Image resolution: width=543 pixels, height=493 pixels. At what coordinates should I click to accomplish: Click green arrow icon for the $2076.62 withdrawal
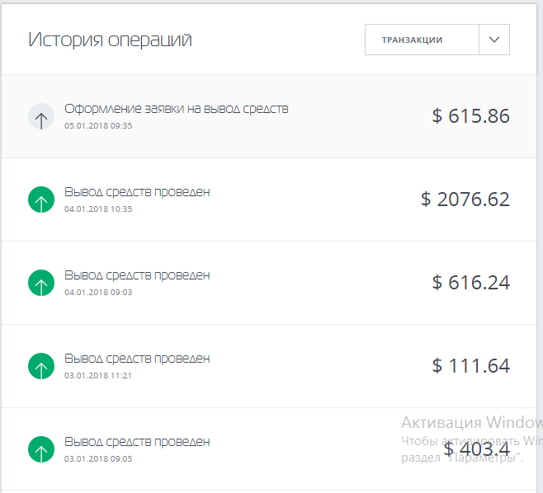click(x=41, y=200)
